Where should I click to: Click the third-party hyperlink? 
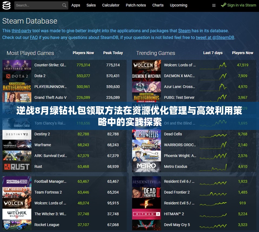click(21, 31)
